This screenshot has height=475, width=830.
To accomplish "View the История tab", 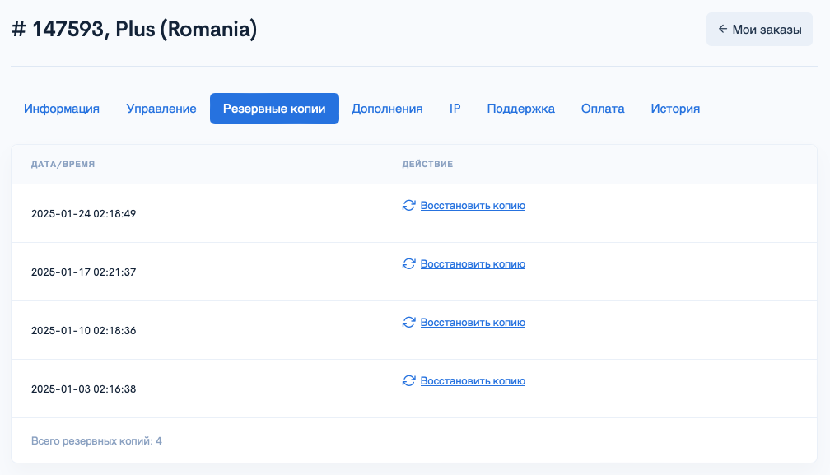I will click(675, 109).
